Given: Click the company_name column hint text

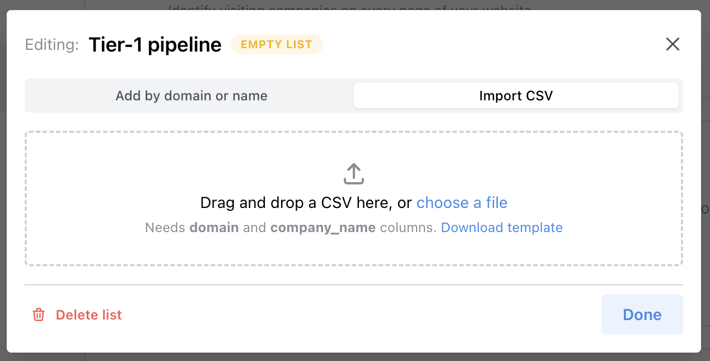Looking at the screenshot, I should (322, 228).
